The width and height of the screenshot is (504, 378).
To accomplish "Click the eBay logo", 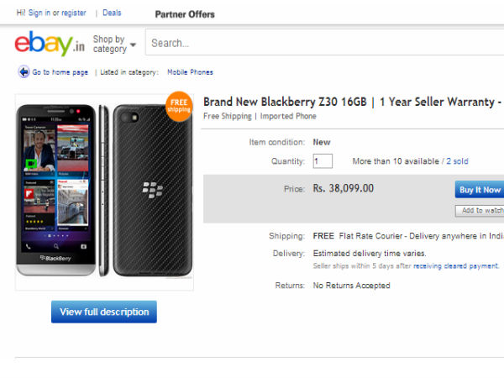I will pos(49,43).
